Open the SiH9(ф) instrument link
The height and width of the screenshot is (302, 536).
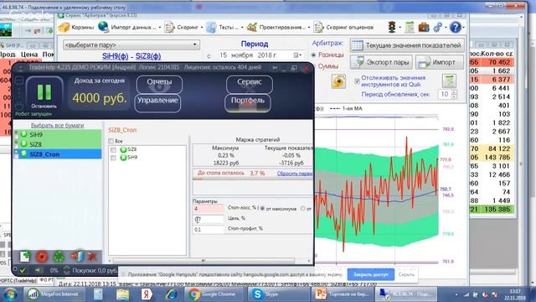click(116, 56)
